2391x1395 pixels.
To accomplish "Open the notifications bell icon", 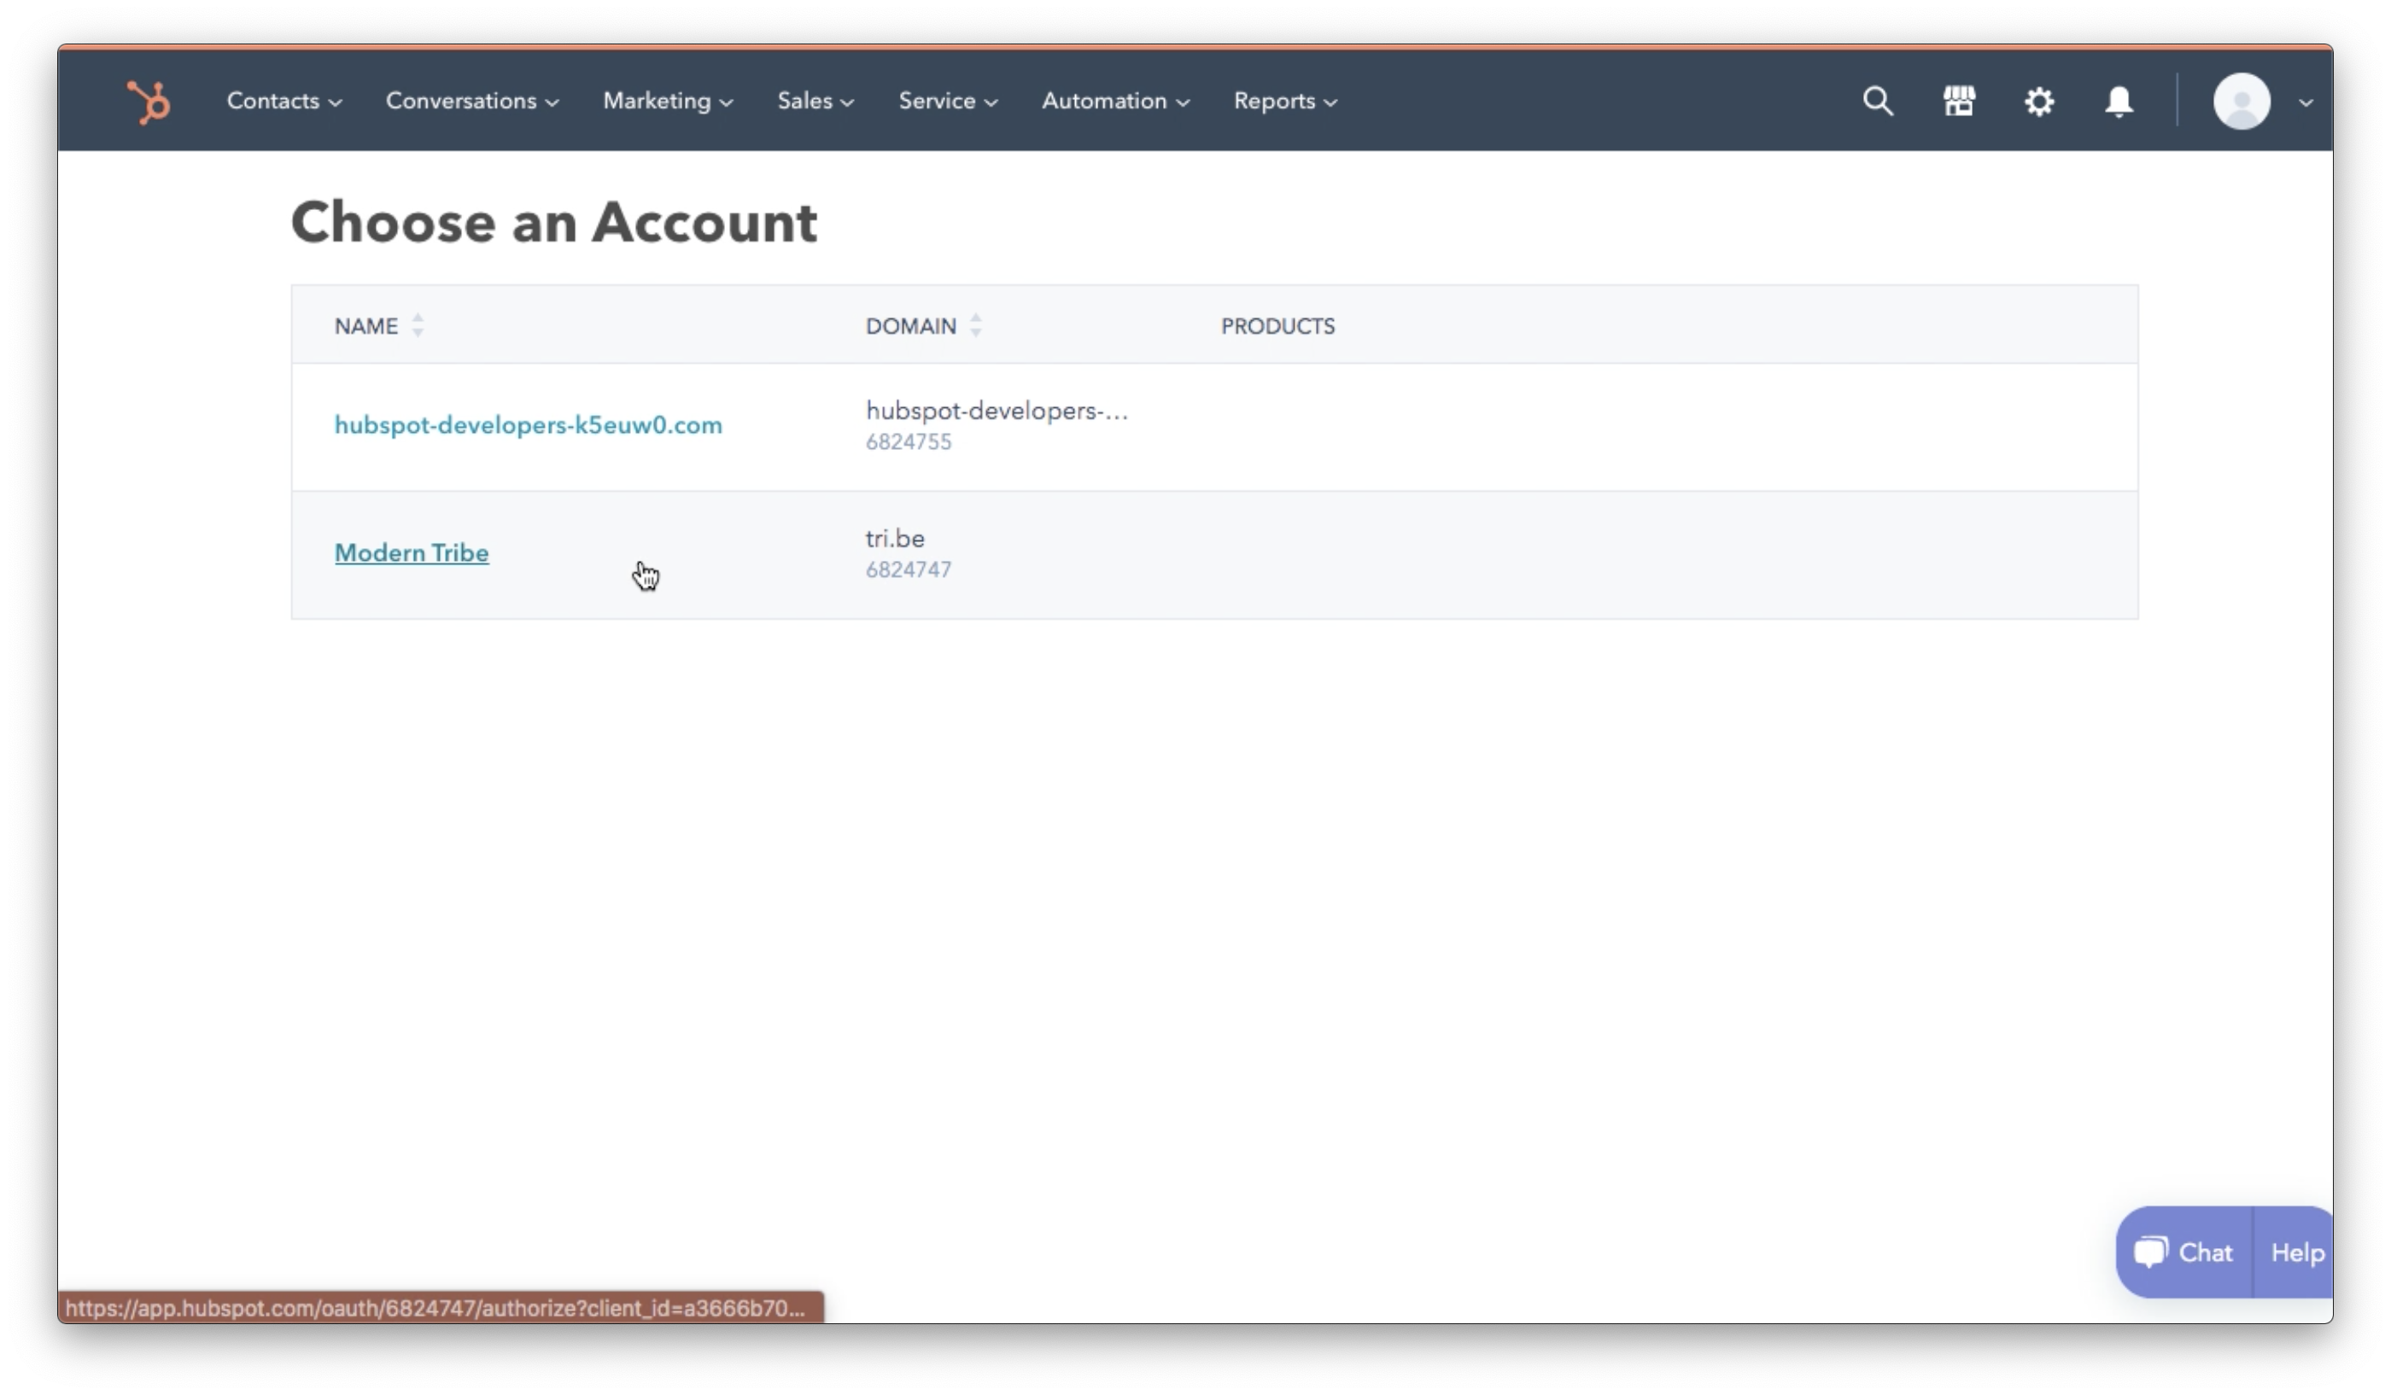I will point(2119,101).
